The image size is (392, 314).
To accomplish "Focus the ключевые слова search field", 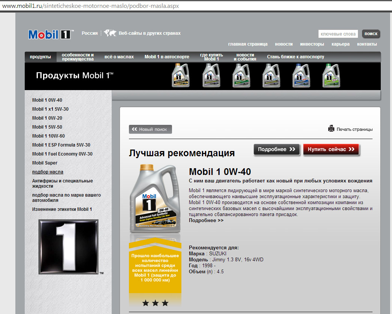I will [x=338, y=34].
